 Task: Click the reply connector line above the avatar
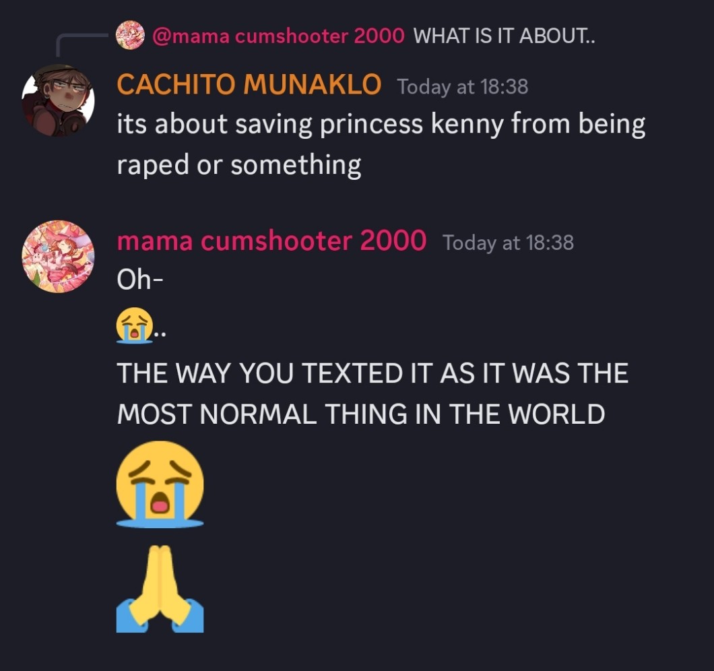pyautogui.click(x=79, y=40)
